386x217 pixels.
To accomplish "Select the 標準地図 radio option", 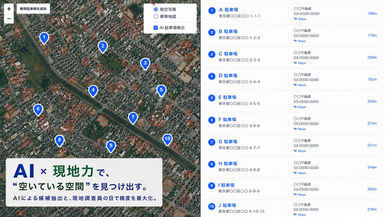I will [x=156, y=16].
